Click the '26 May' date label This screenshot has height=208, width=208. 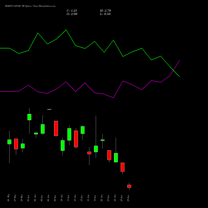9,198
